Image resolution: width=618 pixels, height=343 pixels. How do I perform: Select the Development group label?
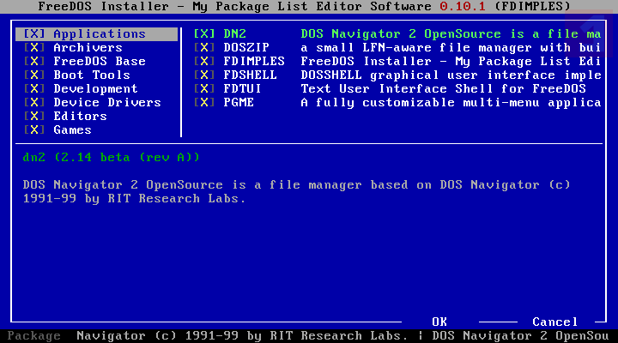point(96,89)
